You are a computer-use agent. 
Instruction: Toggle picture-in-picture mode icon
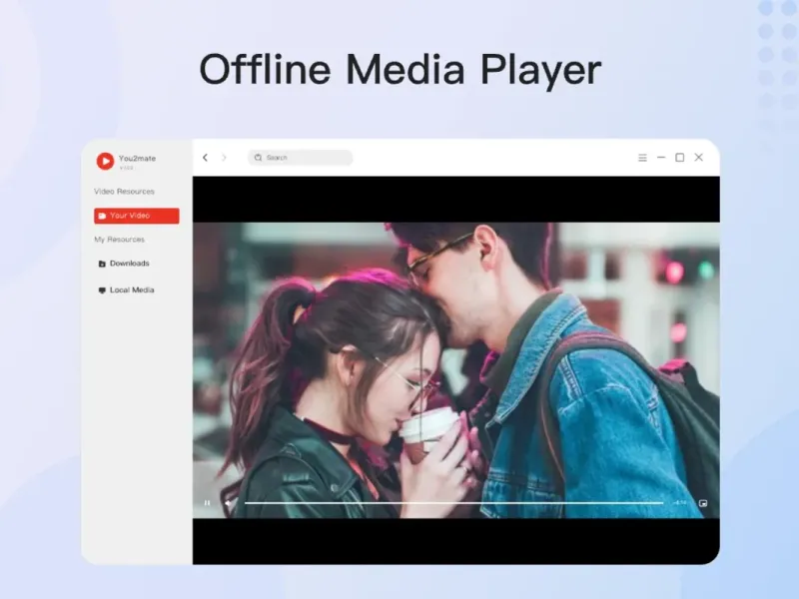pos(703,503)
